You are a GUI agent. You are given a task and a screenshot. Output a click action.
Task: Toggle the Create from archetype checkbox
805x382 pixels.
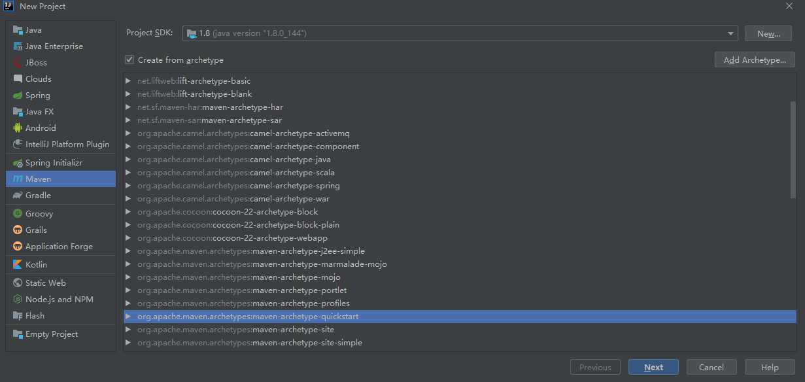(x=129, y=60)
